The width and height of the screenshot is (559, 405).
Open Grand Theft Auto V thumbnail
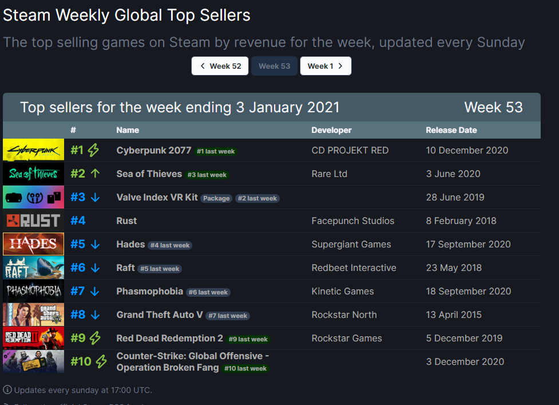[x=34, y=314]
